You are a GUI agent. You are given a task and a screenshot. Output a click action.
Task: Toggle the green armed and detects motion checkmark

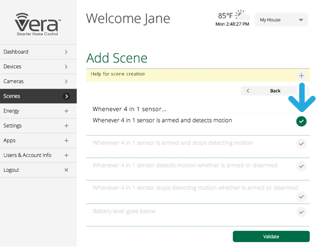point(301,121)
